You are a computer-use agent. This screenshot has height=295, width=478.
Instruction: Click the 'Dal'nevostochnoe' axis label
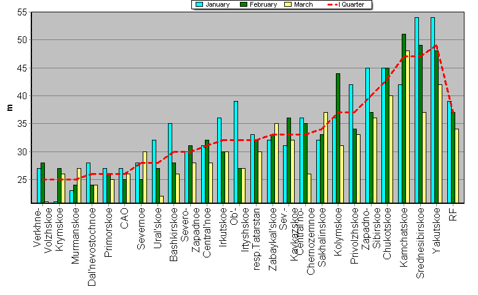(92, 247)
